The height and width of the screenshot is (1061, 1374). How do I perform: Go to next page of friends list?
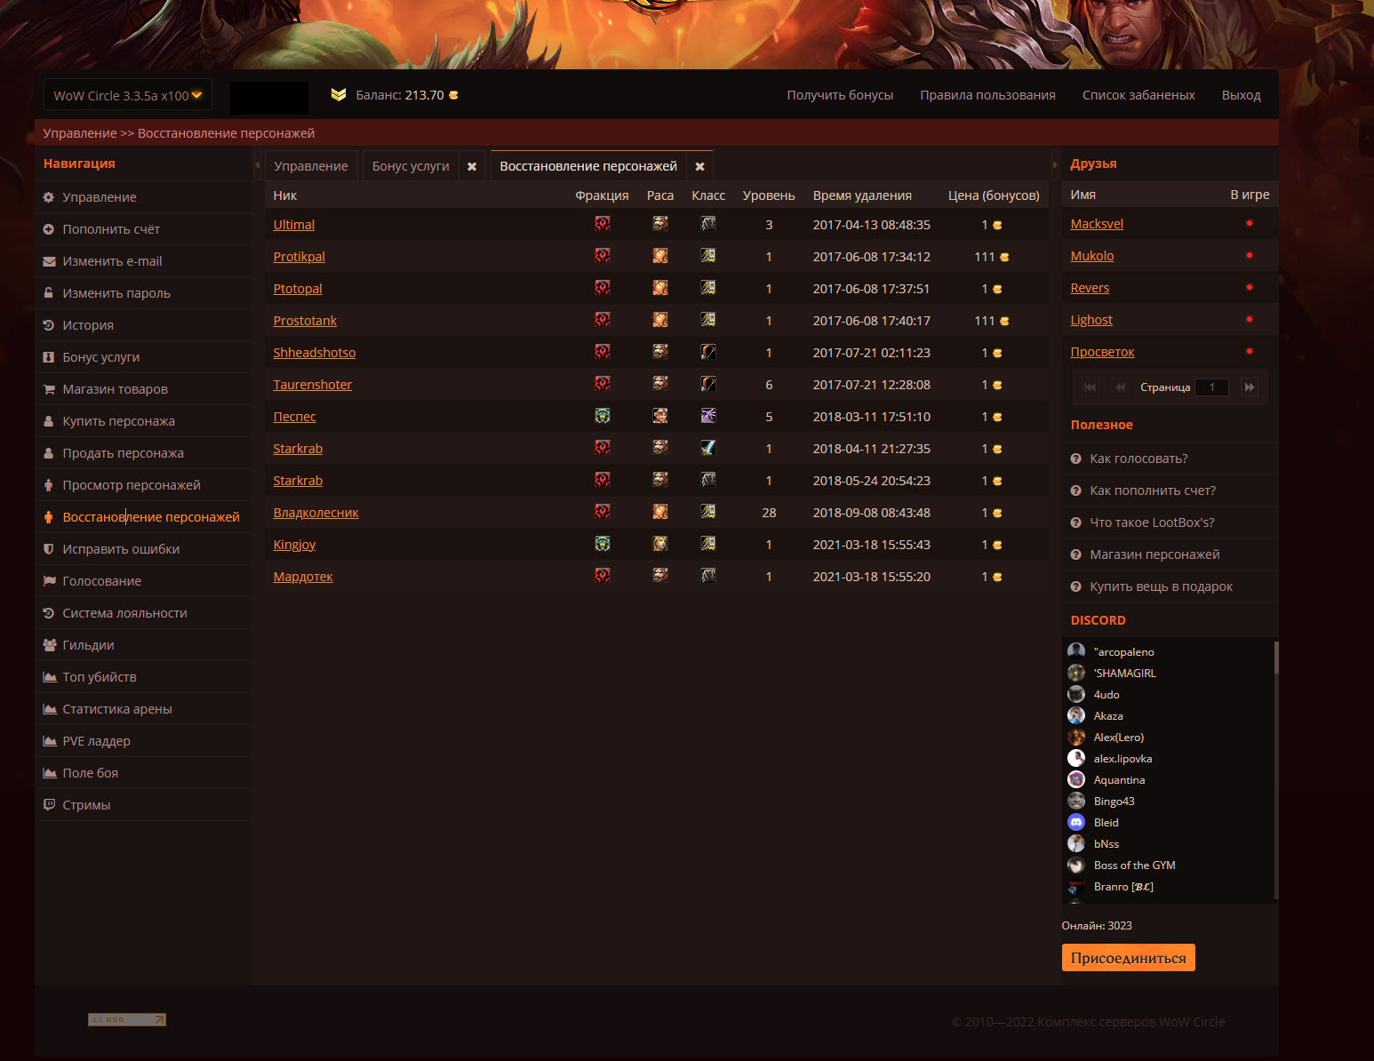1250,387
